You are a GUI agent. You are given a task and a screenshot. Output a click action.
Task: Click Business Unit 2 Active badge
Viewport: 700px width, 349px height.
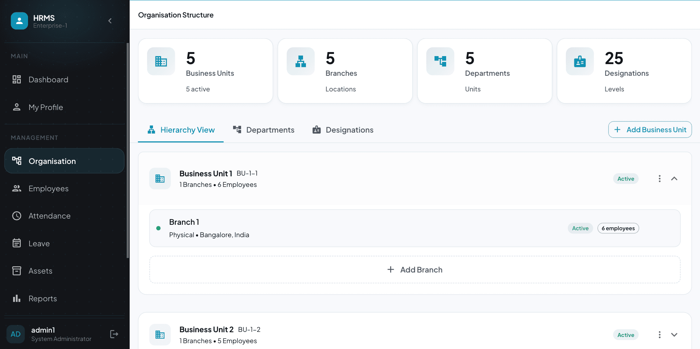(x=626, y=335)
